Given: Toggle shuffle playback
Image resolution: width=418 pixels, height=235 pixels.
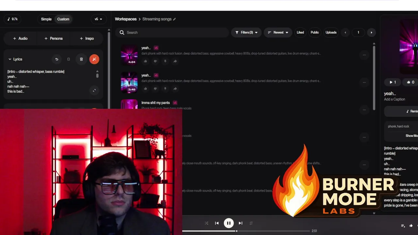Looking at the screenshot, I should (206, 223).
